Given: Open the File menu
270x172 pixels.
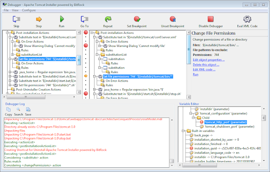Looking at the screenshot, I should pyautogui.click(x=6, y=10).
